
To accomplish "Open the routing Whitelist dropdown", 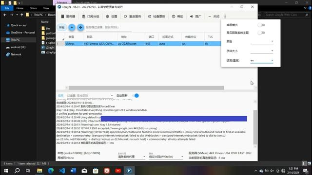I will 166,157.
